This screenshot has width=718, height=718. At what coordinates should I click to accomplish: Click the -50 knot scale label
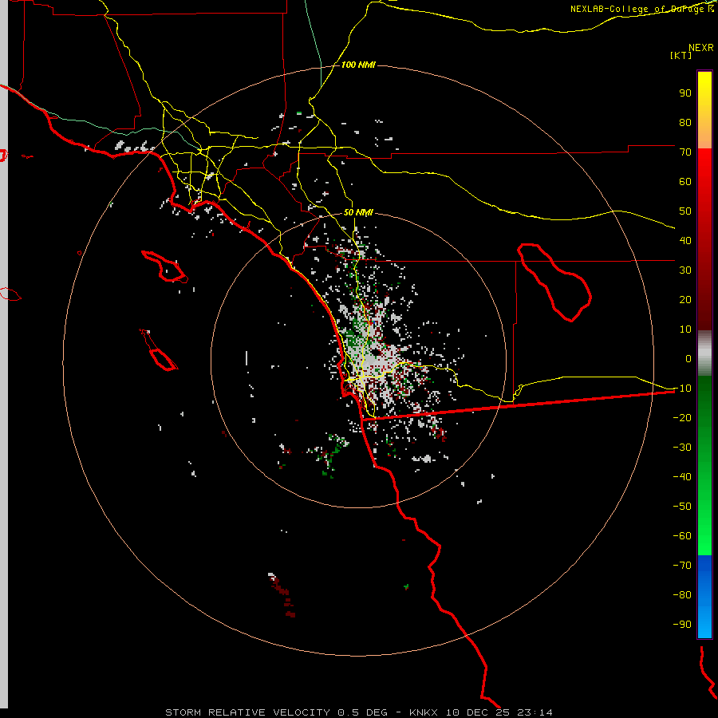click(x=682, y=507)
